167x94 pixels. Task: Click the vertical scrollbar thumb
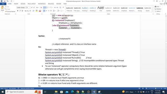pos(166,43)
